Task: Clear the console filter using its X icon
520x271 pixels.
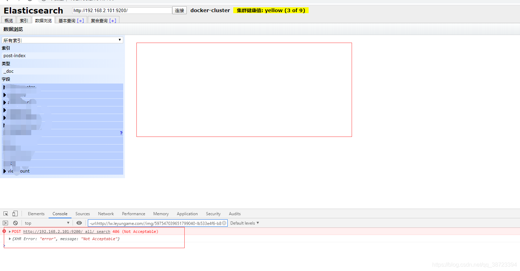Action: pos(224,223)
